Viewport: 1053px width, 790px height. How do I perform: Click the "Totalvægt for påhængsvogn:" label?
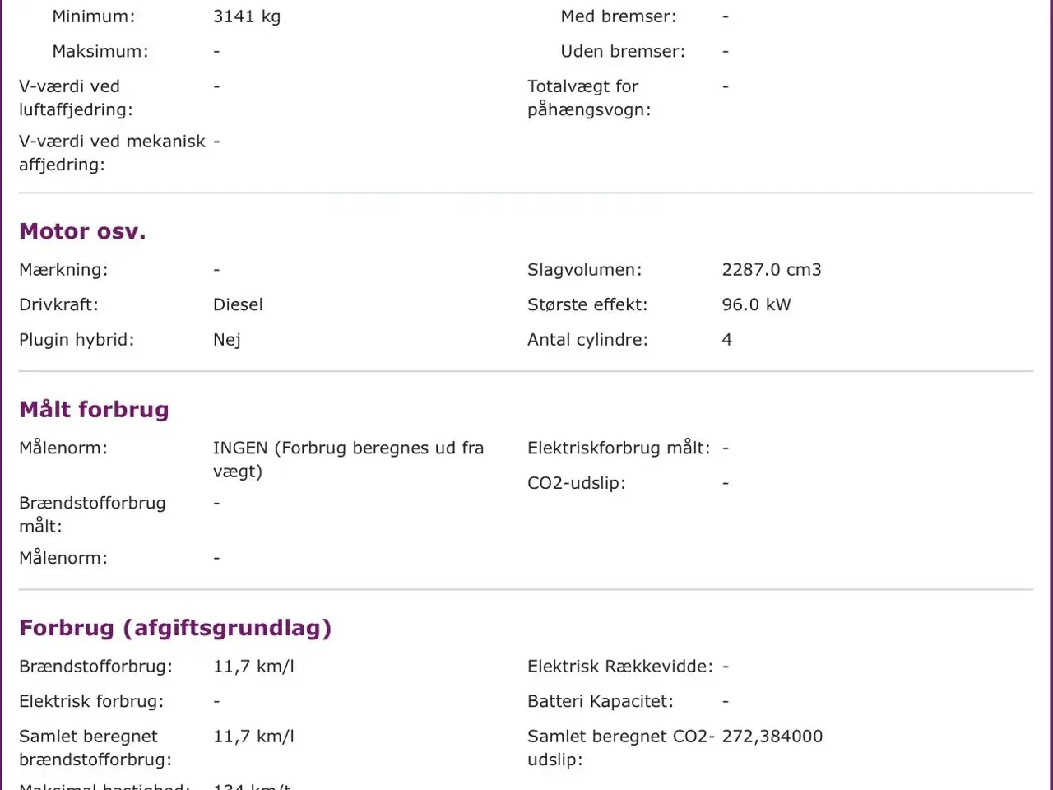click(588, 98)
